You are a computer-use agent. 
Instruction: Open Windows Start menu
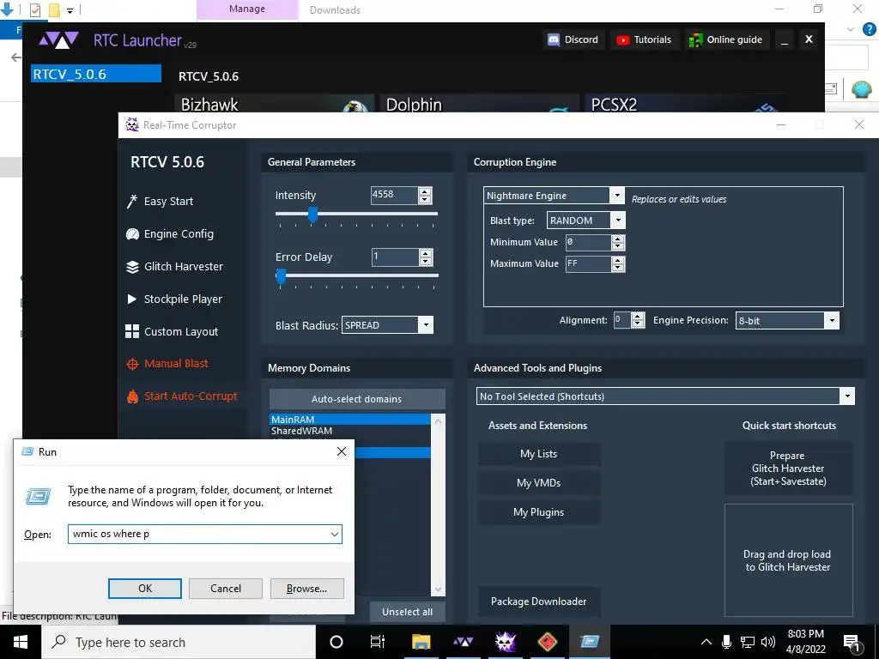pos(21,642)
